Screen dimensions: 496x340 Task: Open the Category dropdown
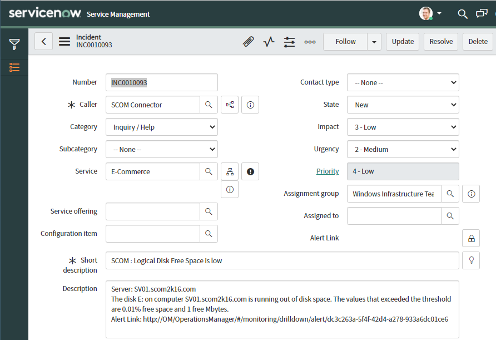162,127
